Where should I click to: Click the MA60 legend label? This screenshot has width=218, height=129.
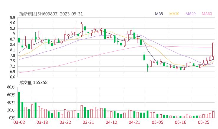click(x=207, y=14)
